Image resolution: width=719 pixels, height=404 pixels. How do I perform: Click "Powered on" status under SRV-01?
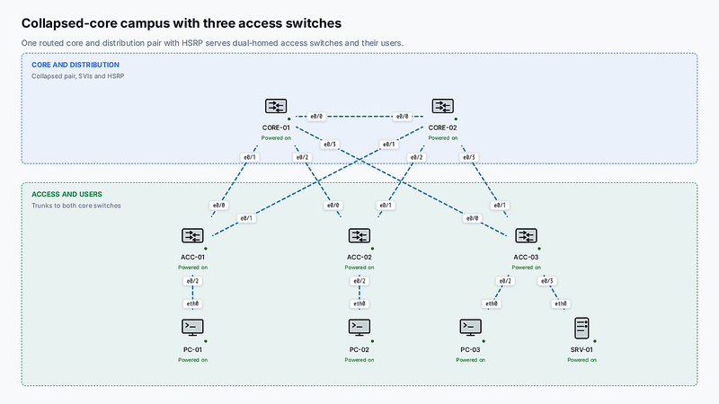click(x=581, y=360)
